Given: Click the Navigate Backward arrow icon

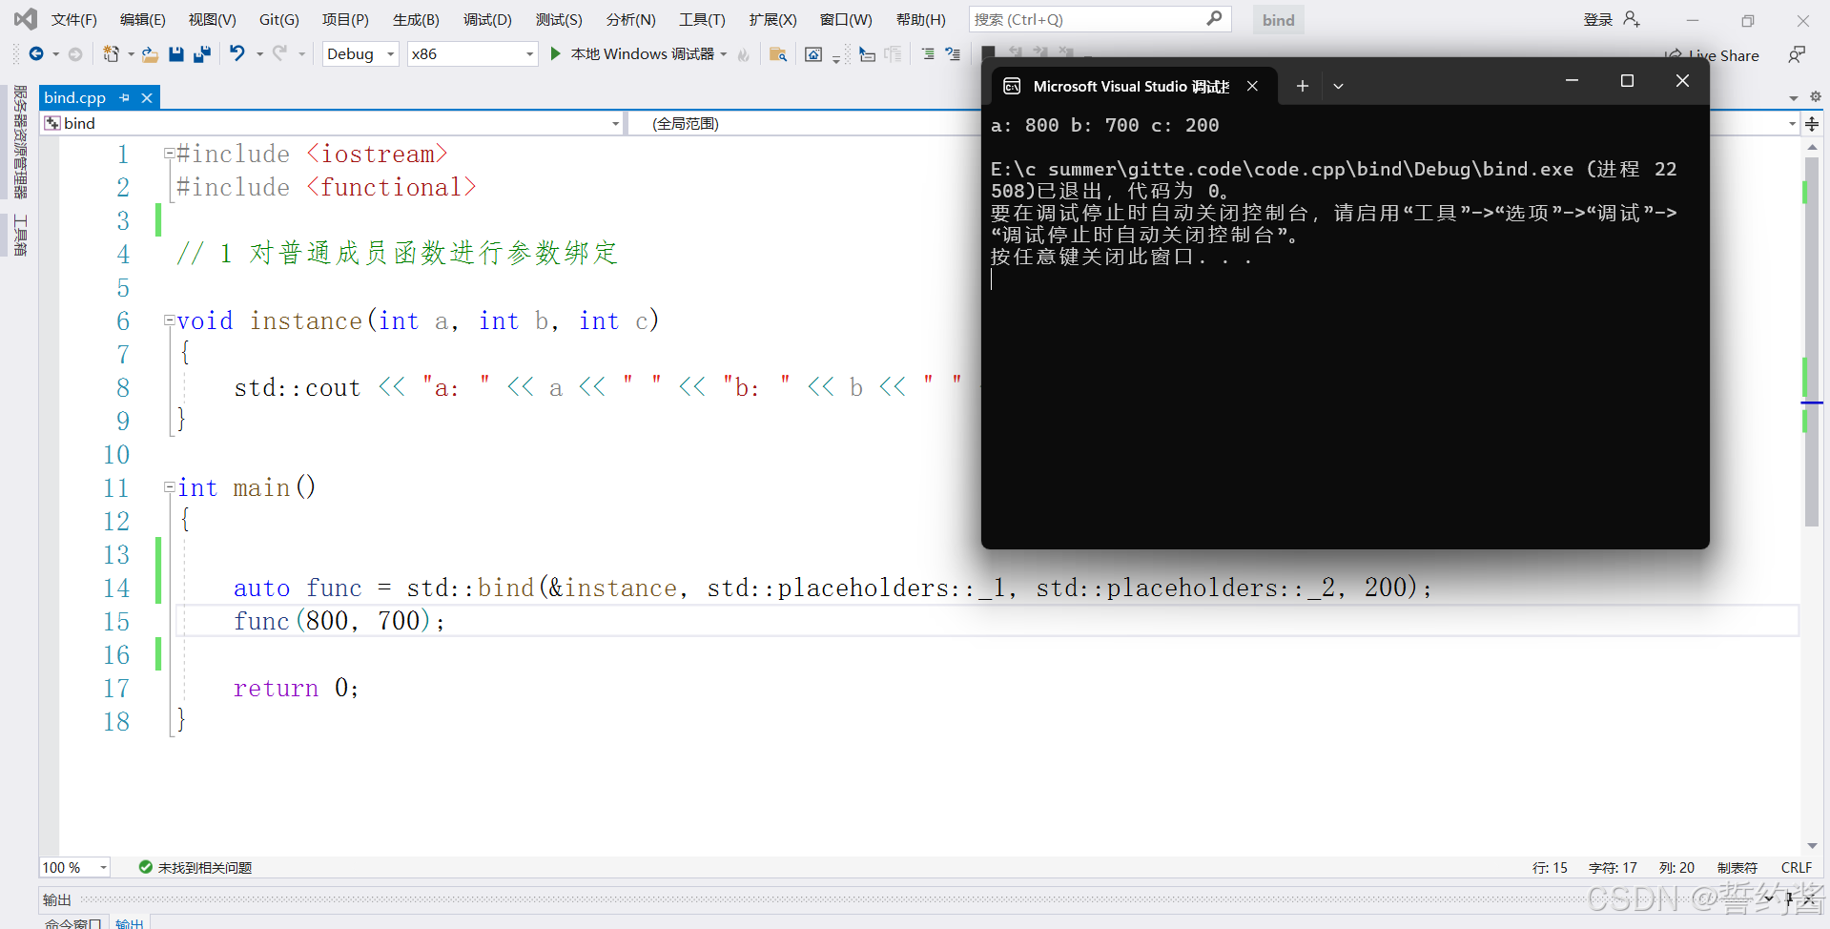Looking at the screenshot, I should click(35, 54).
